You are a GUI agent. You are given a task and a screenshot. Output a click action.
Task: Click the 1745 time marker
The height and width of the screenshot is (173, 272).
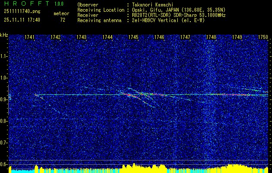pos(133,37)
